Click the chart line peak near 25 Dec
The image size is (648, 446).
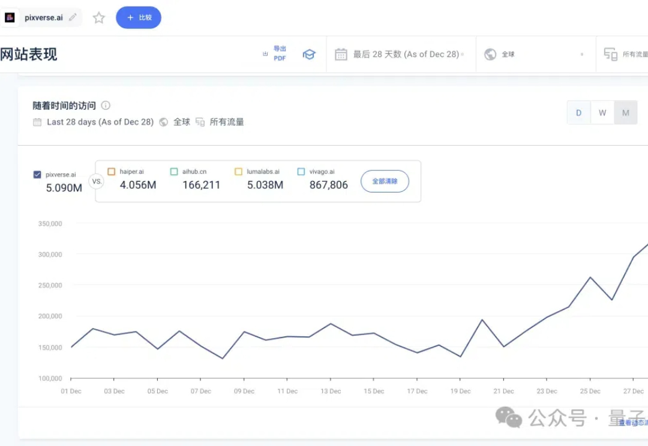coord(590,277)
